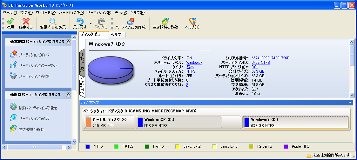Click sidebar horizontal scrollbar left arrow
The image size is (357, 160).
tap(4, 147)
